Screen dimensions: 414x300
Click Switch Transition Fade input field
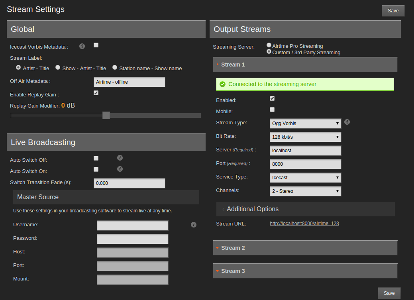tap(129, 183)
